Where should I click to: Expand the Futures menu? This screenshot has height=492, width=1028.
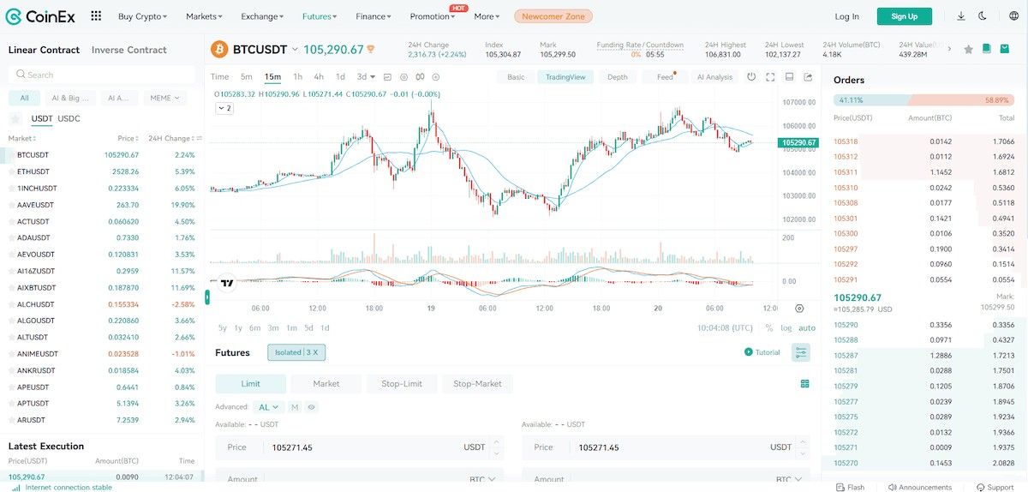(320, 16)
